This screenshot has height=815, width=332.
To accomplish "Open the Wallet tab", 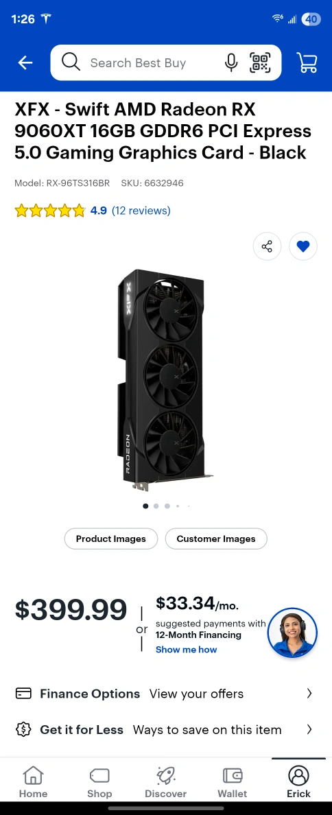I will coord(233,782).
